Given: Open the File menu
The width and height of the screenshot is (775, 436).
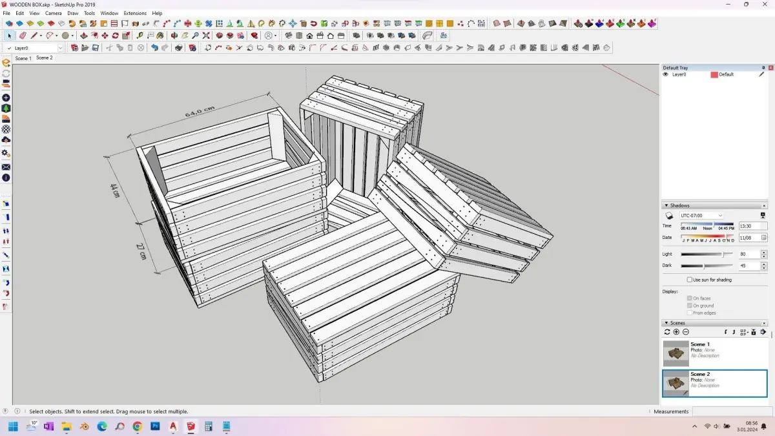Looking at the screenshot, I should (6, 13).
